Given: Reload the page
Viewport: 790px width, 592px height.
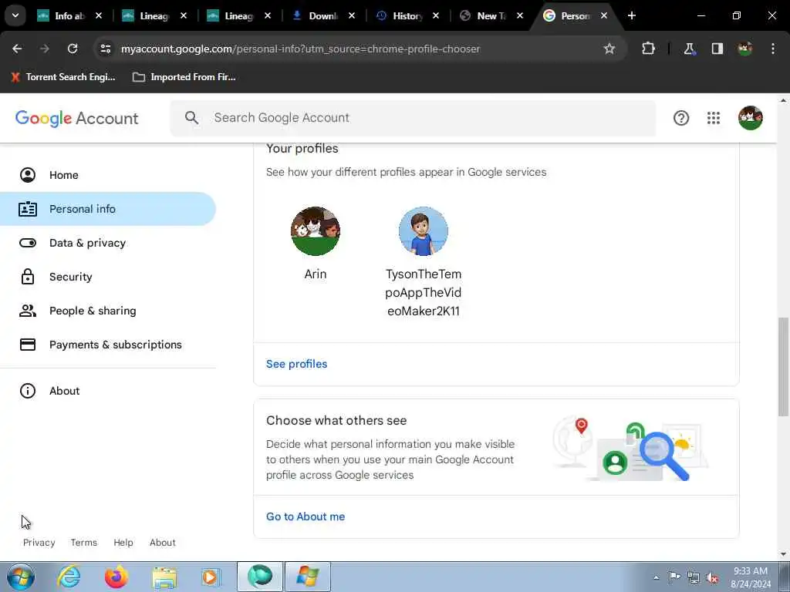Looking at the screenshot, I should [x=73, y=49].
